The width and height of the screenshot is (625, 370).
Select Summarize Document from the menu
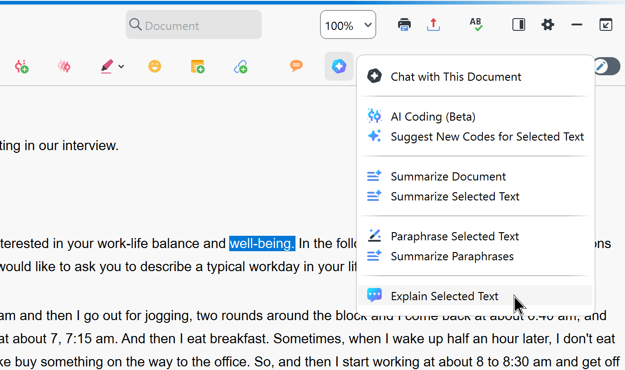448,176
